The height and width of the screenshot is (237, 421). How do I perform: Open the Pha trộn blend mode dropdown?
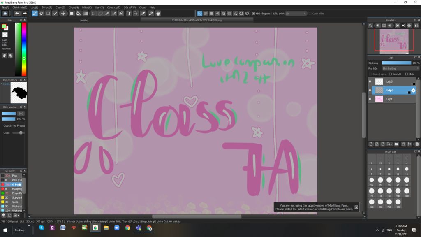click(x=400, y=69)
